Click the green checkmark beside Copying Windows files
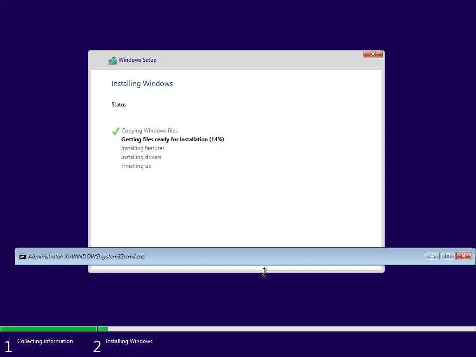This screenshot has height=357, width=476. [115, 131]
